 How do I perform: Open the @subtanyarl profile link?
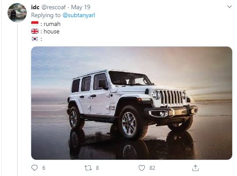(79, 15)
